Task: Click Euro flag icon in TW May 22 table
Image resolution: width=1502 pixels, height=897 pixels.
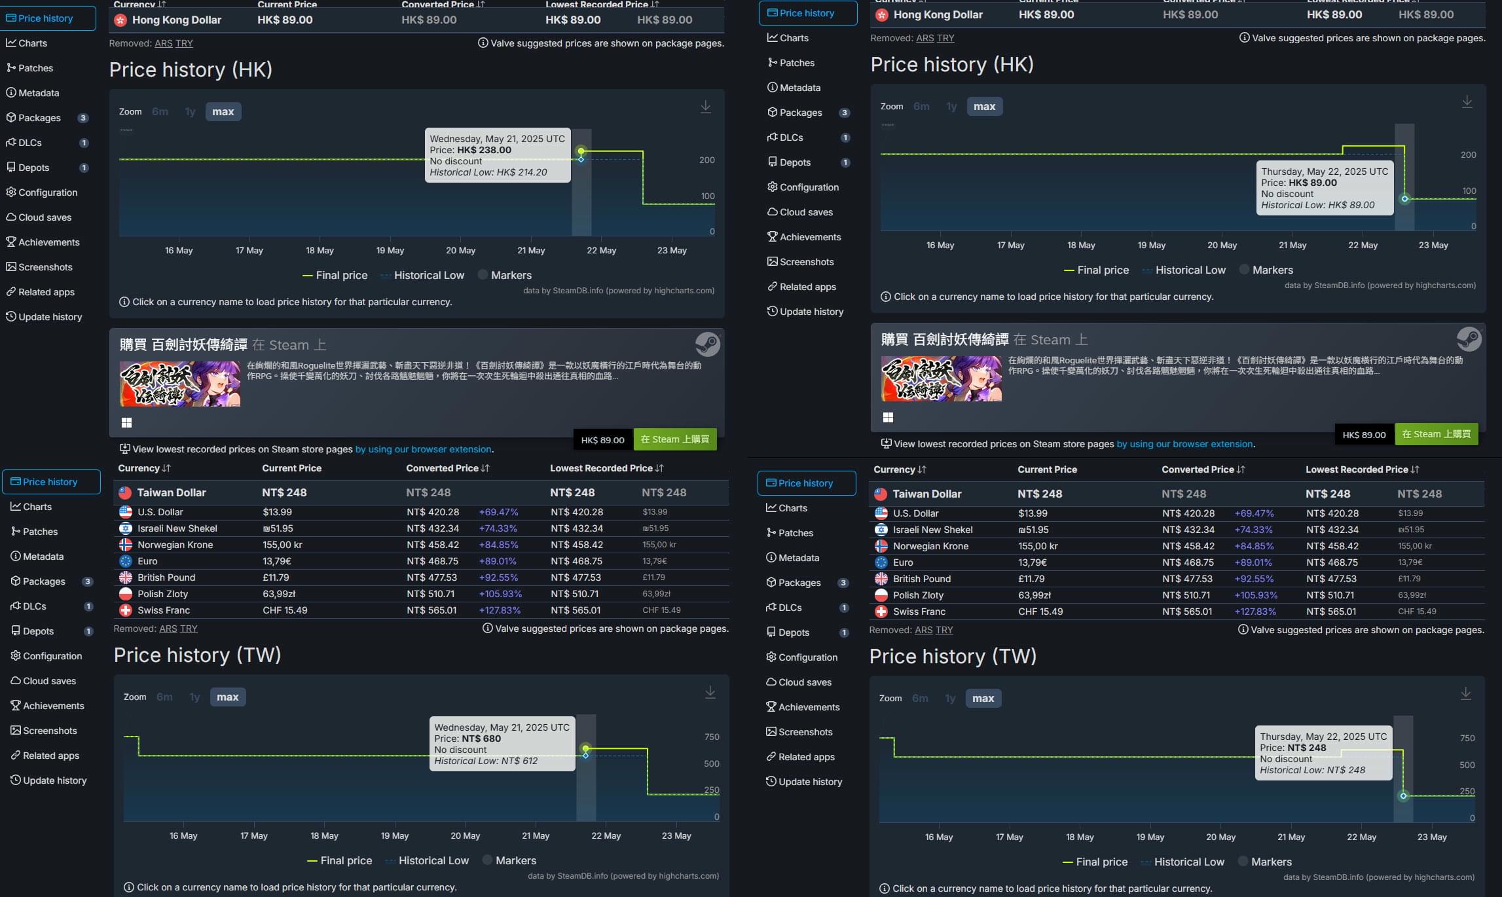Action: [x=881, y=562]
